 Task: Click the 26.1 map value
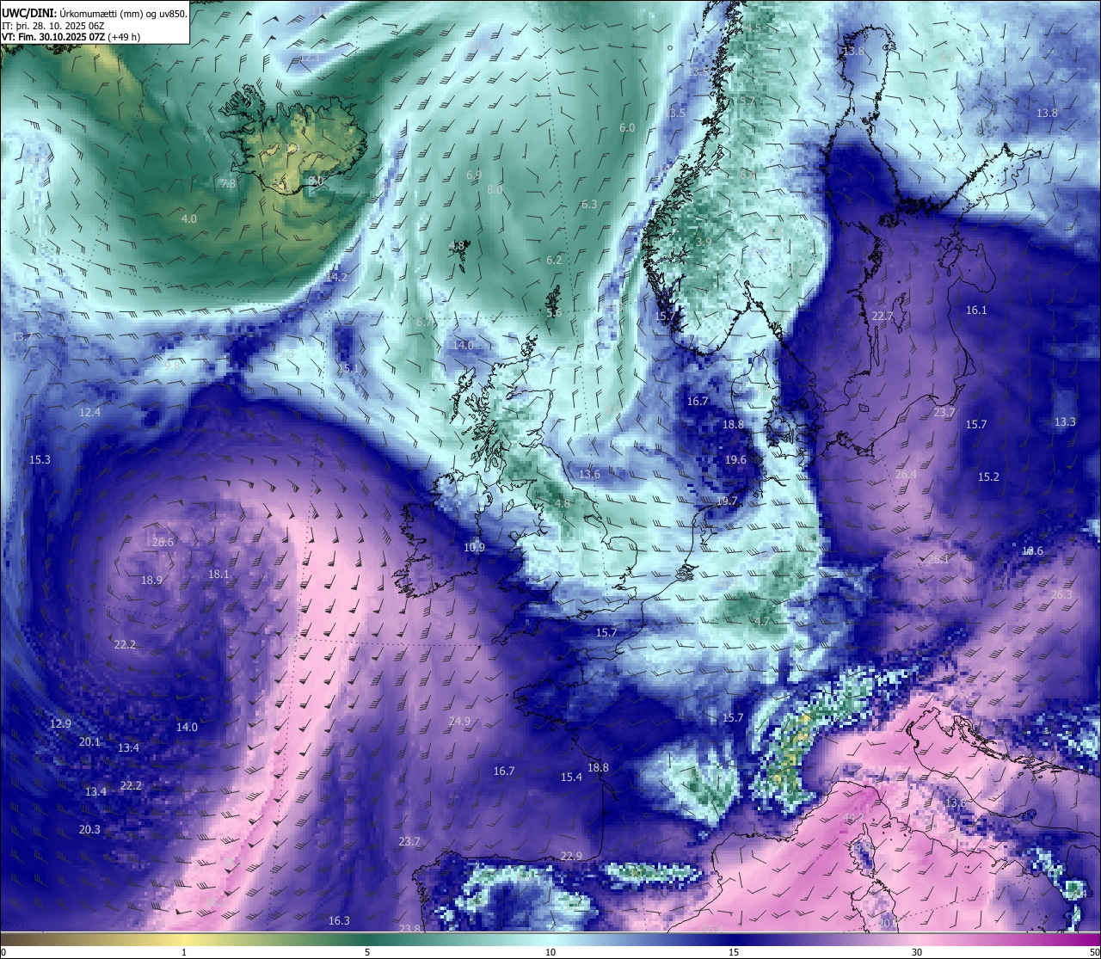pyautogui.click(x=938, y=560)
